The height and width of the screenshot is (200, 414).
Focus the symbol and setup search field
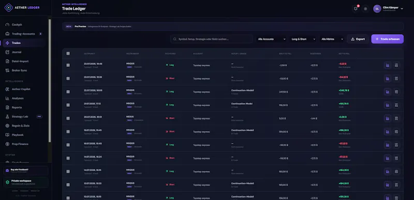212,39
